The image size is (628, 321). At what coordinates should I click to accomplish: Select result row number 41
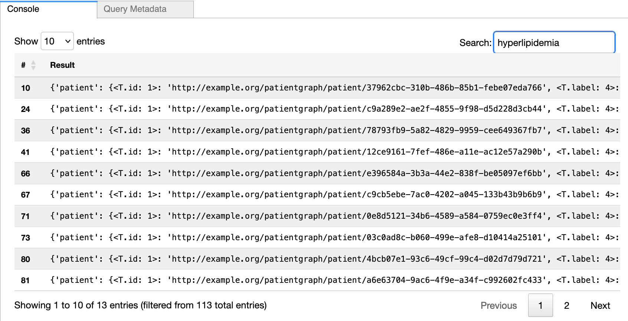26,152
